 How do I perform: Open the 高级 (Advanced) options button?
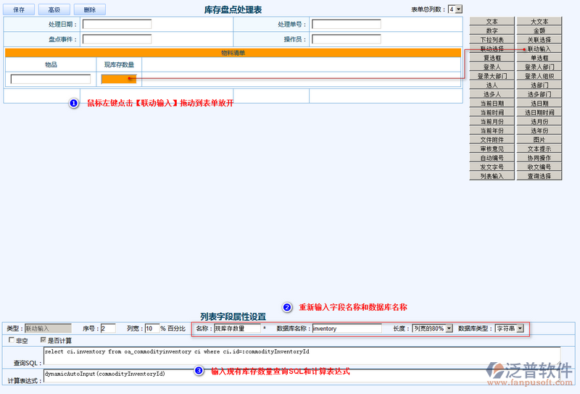click(54, 10)
